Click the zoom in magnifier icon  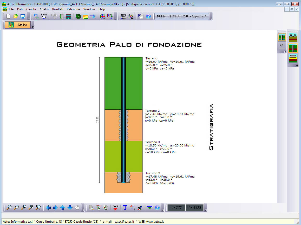9,207
